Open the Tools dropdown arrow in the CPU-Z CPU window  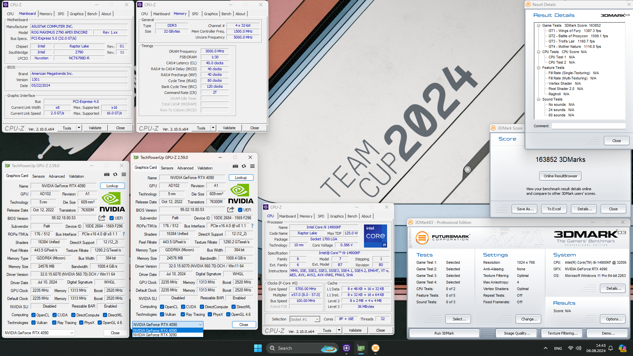pyautogui.click(x=339, y=330)
